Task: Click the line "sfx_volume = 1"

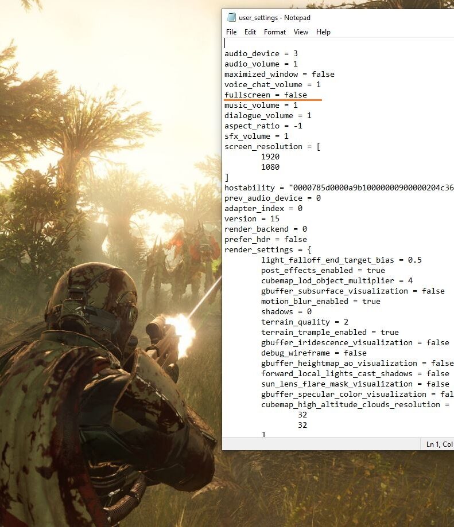Action: (x=257, y=136)
